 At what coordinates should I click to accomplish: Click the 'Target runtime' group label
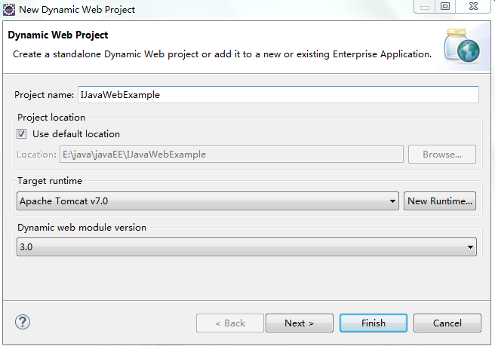click(50, 181)
